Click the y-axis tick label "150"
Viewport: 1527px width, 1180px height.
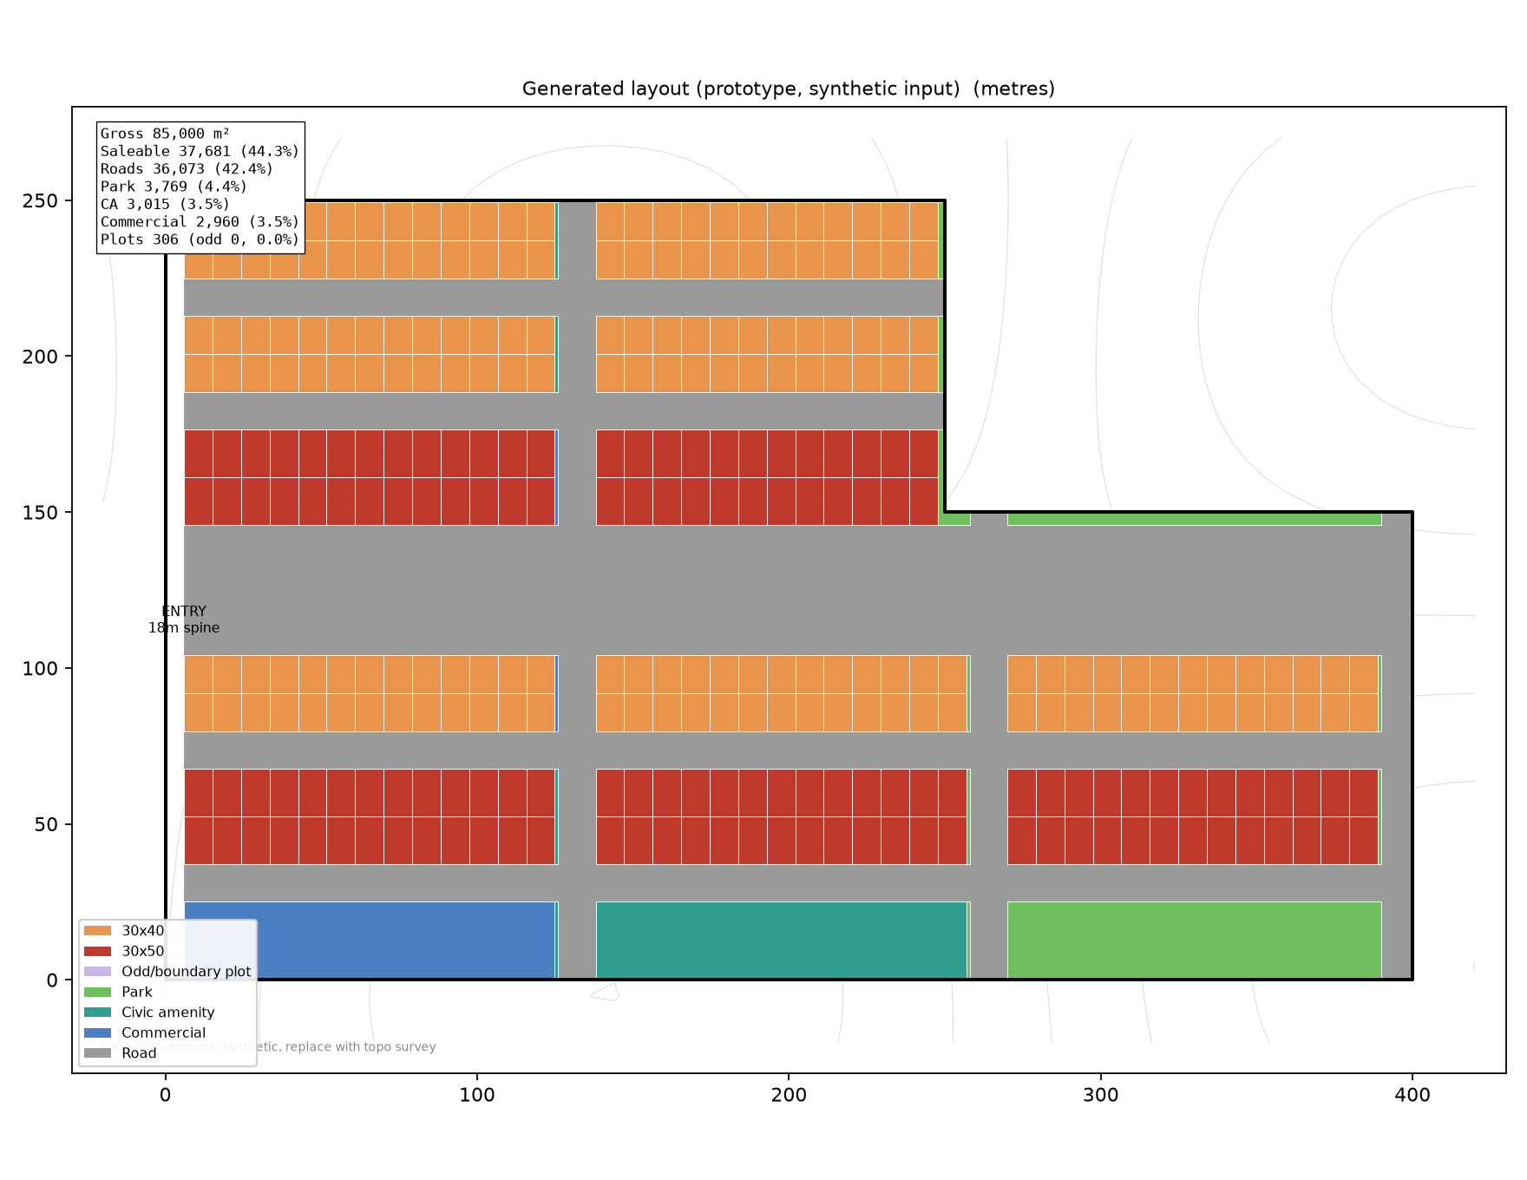[40, 513]
